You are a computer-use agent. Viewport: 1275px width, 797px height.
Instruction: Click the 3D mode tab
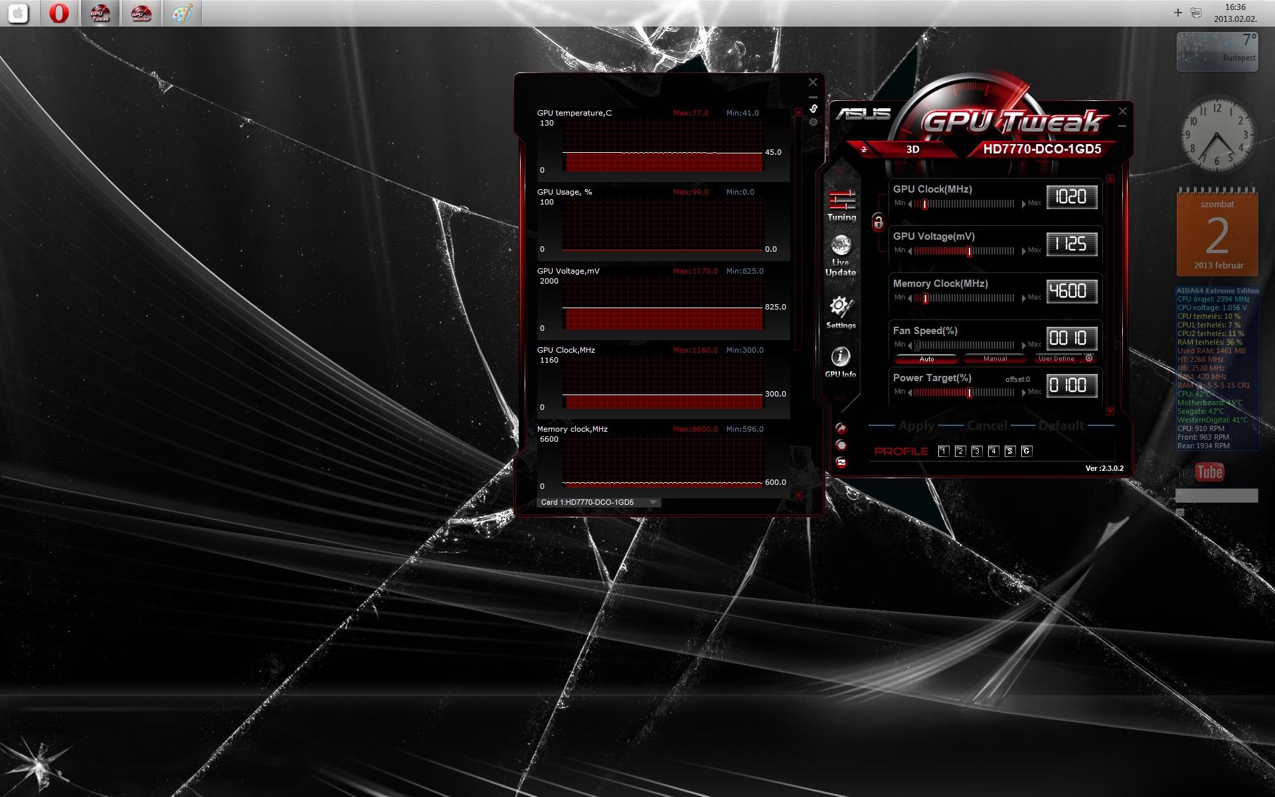click(913, 149)
